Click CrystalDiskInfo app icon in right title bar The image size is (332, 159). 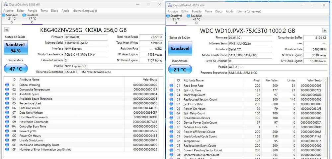click(x=170, y=5)
